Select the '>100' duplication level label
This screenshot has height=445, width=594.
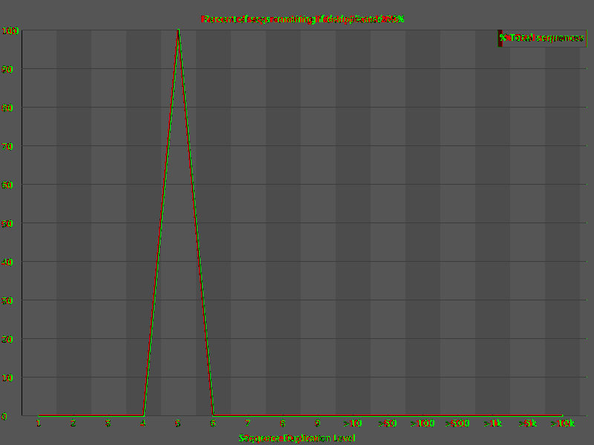point(422,423)
